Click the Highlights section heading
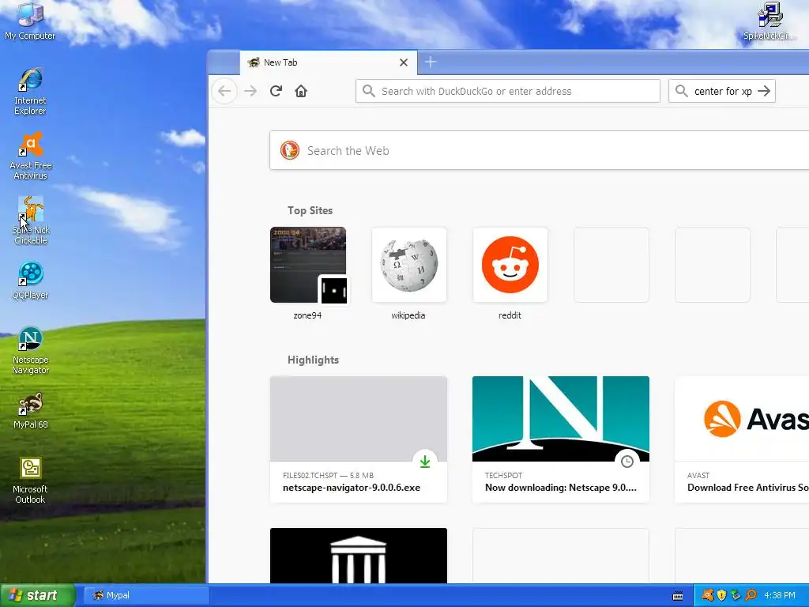 [x=313, y=360]
